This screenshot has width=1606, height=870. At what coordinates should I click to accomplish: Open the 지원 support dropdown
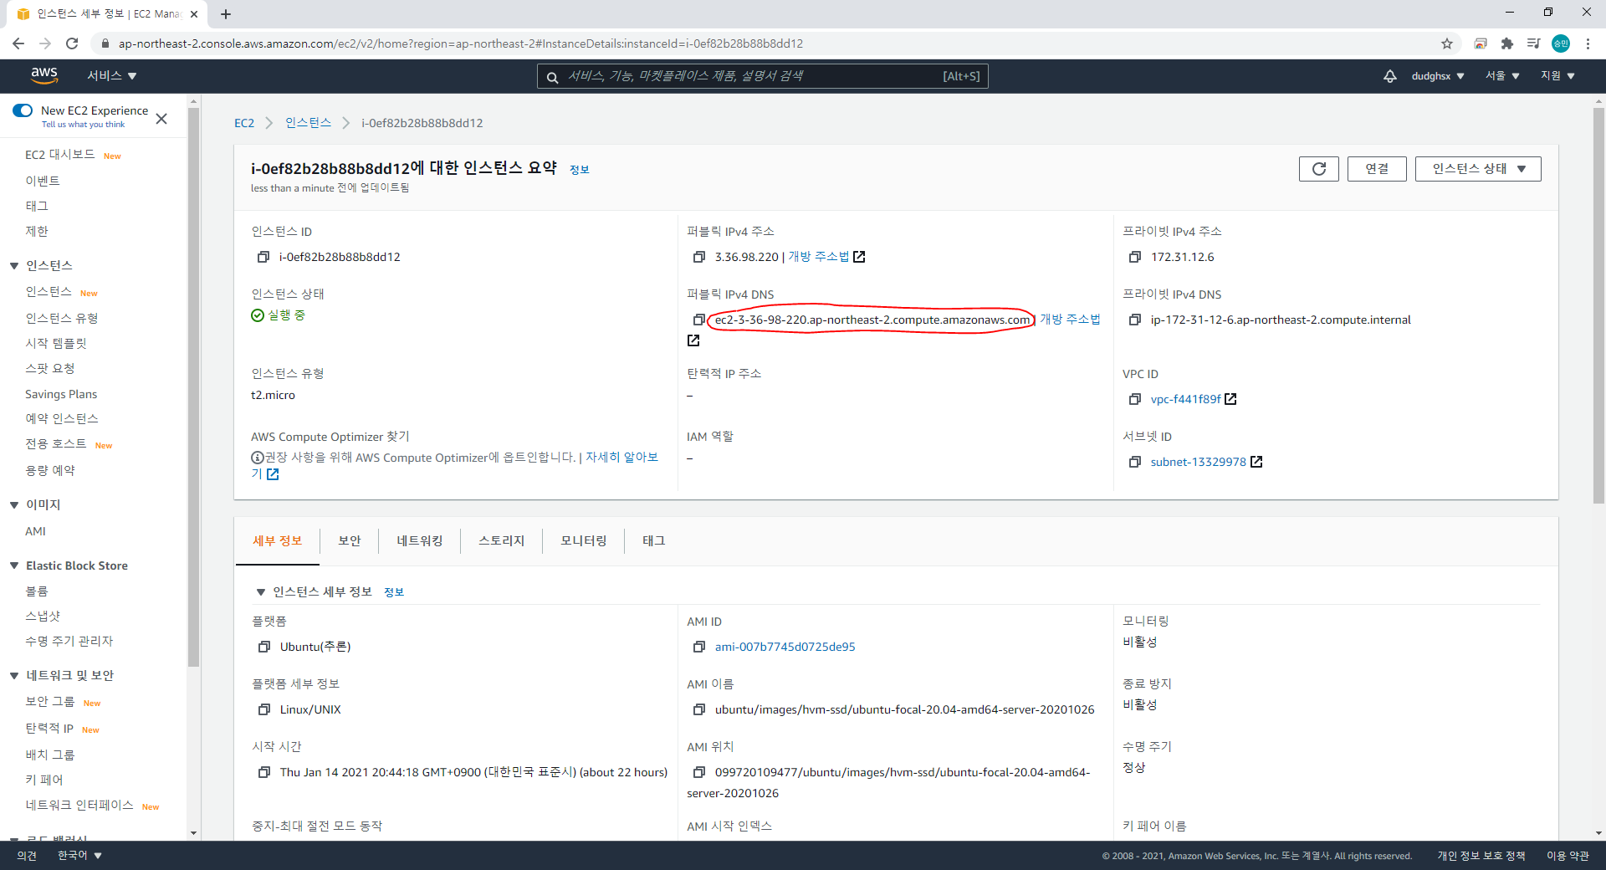coord(1557,76)
